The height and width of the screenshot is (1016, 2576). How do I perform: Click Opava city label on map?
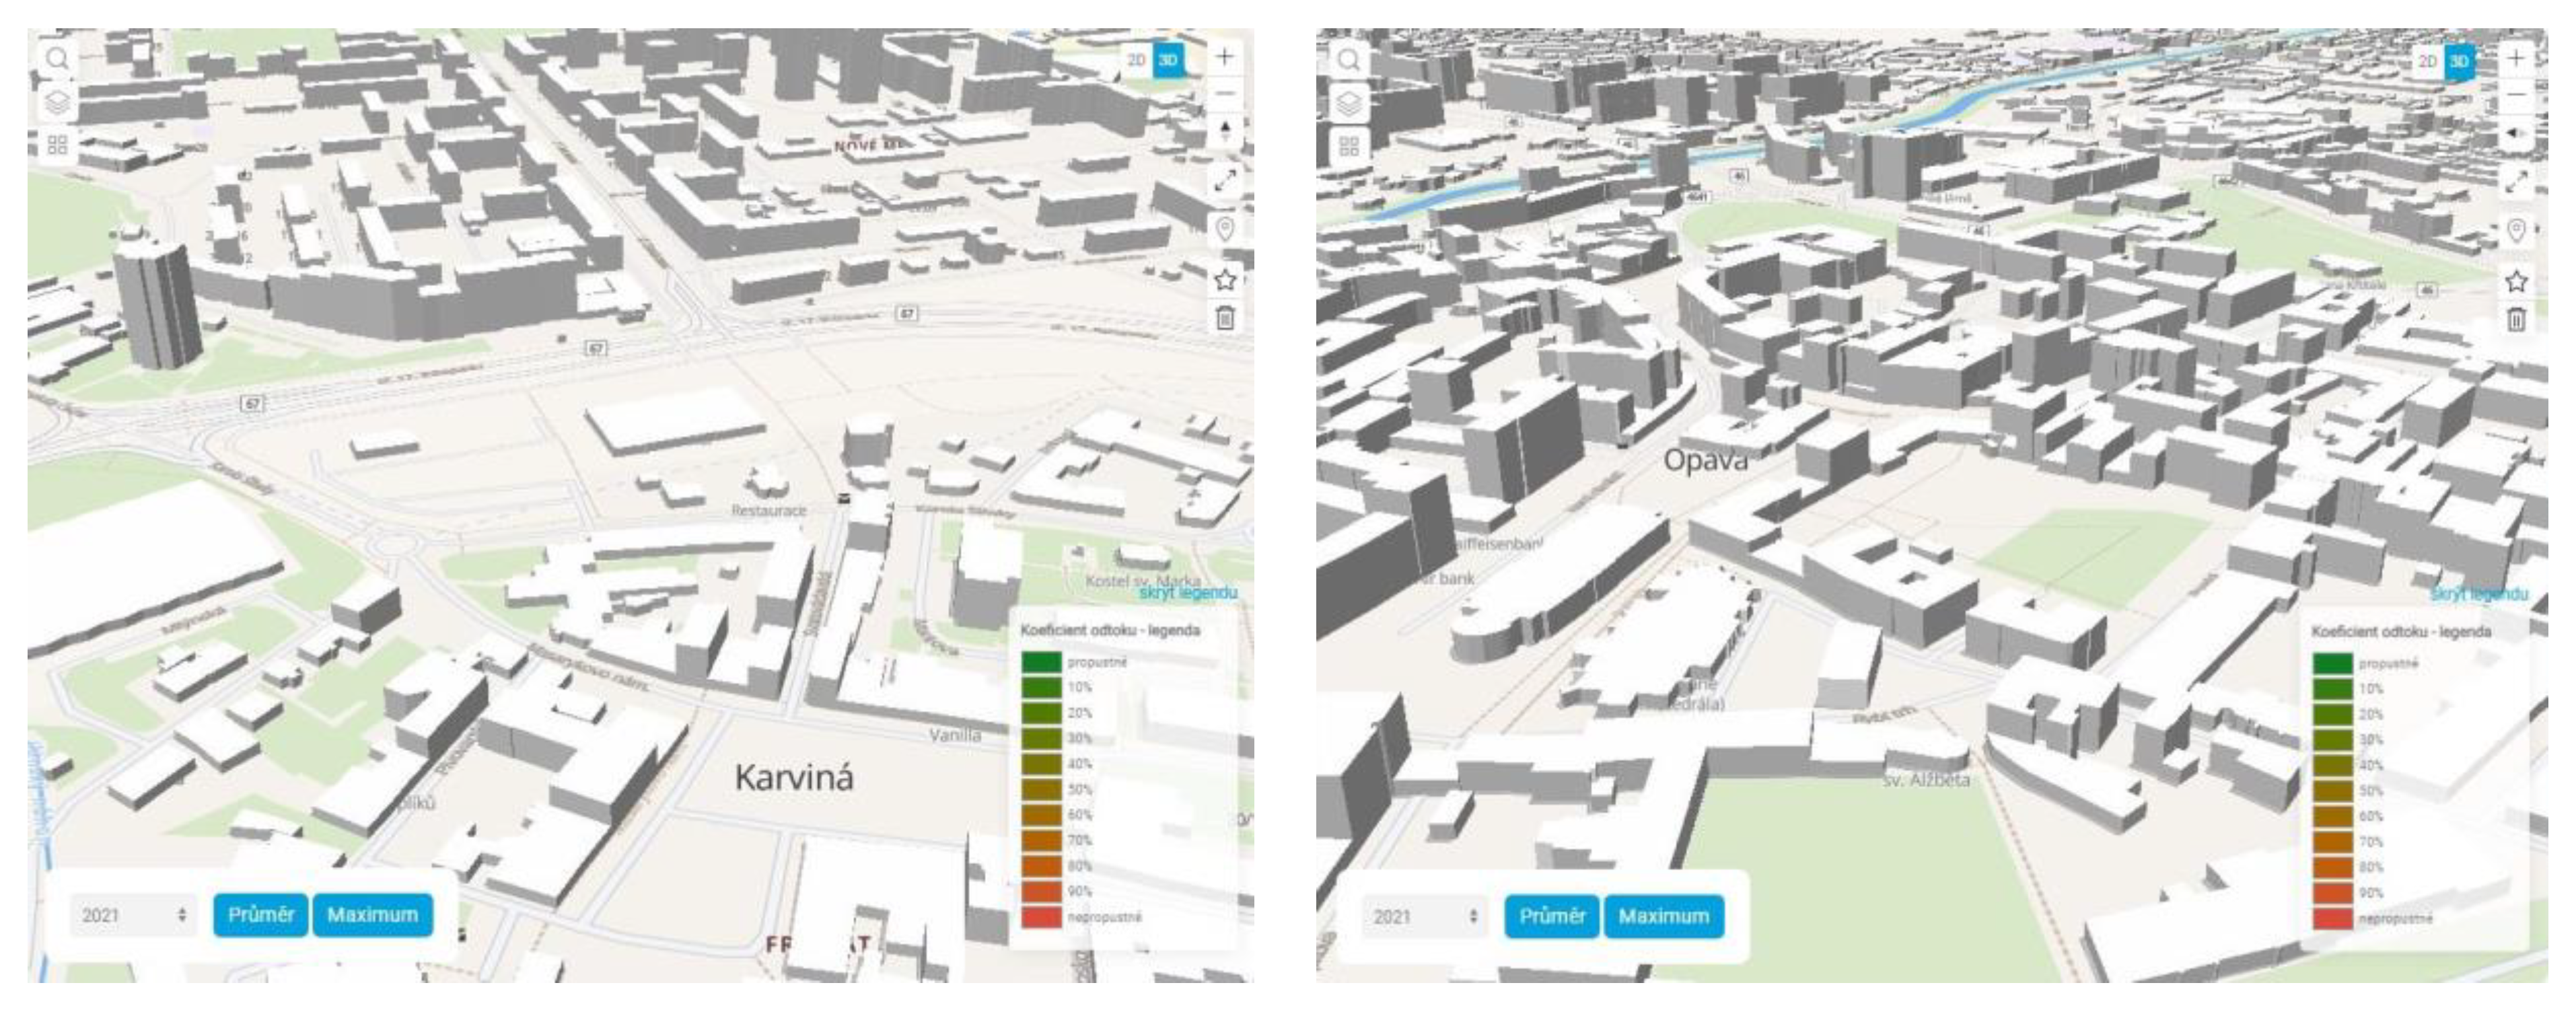point(1705,460)
